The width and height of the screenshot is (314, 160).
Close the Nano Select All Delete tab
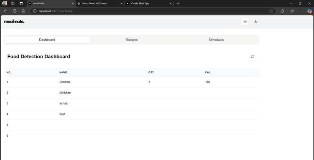click(122, 3)
